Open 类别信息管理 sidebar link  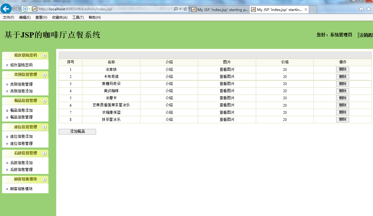pos(21,84)
